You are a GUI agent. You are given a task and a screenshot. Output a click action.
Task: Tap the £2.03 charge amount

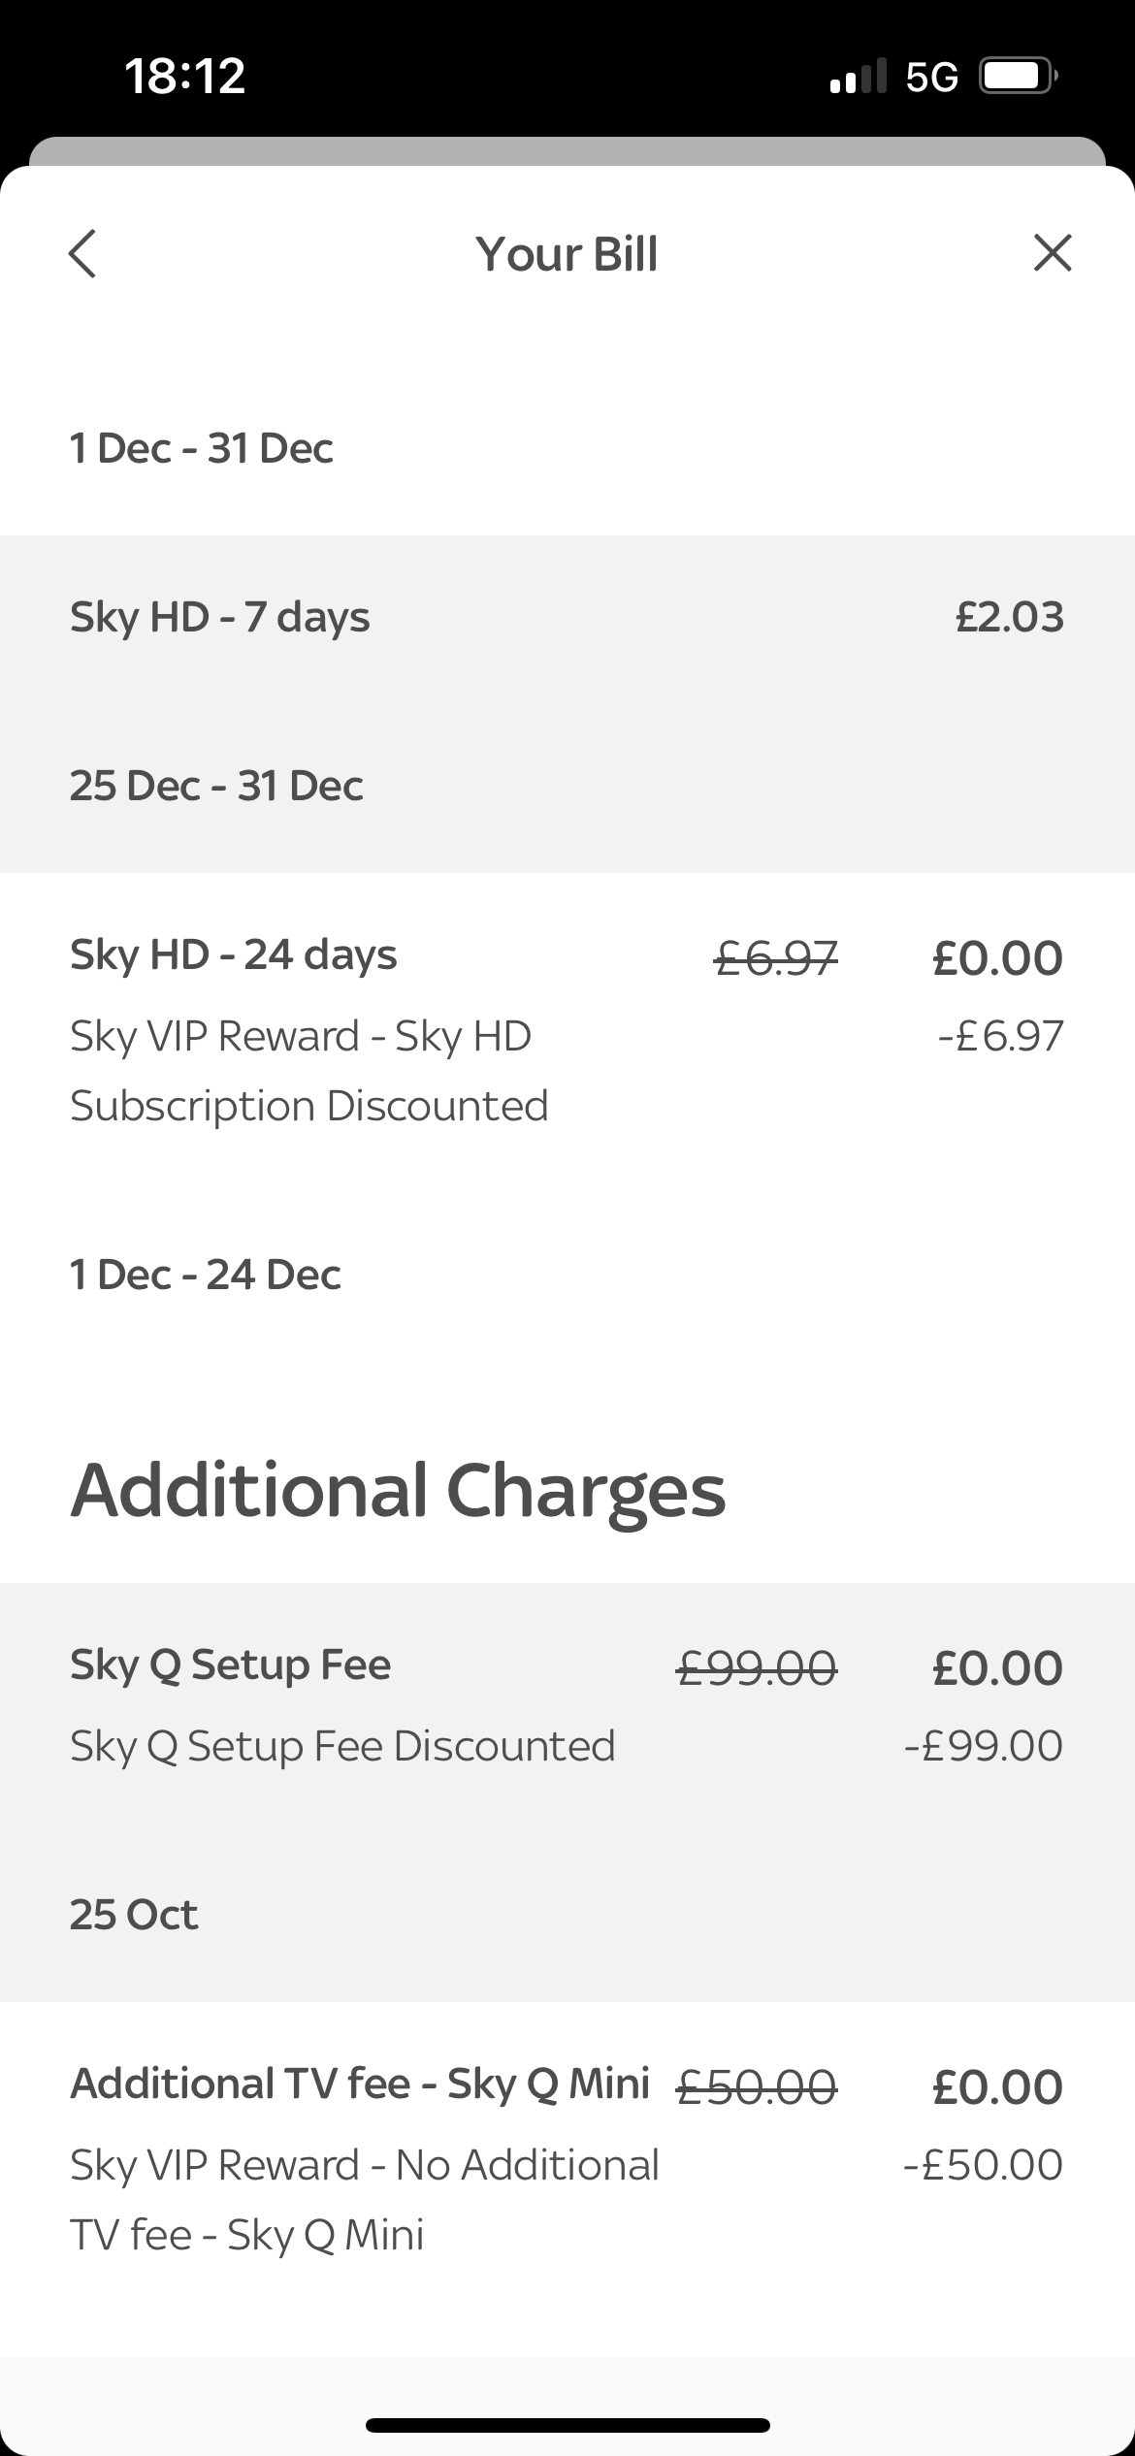[1010, 617]
